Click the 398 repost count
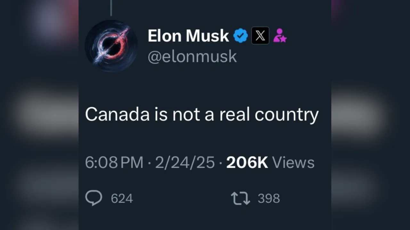 (269, 198)
